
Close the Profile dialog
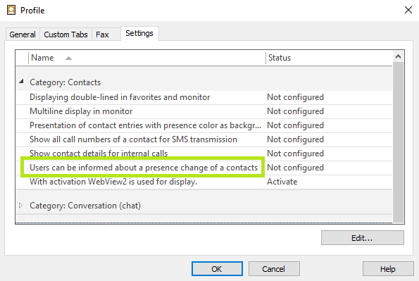pyautogui.click(x=408, y=10)
